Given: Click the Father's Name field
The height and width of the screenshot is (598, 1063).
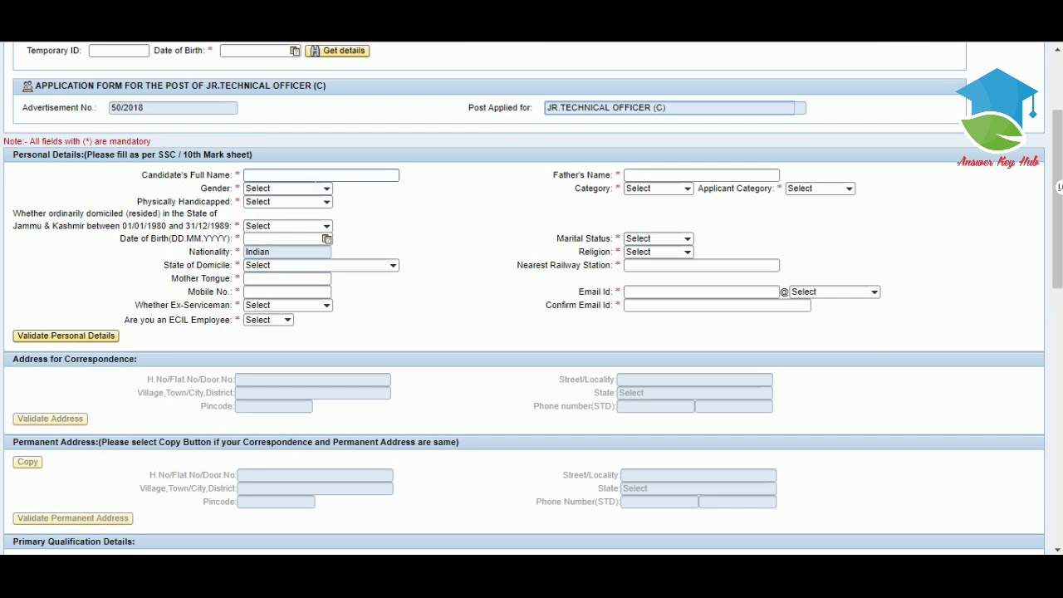Looking at the screenshot, I should click(x=701, y=175).
